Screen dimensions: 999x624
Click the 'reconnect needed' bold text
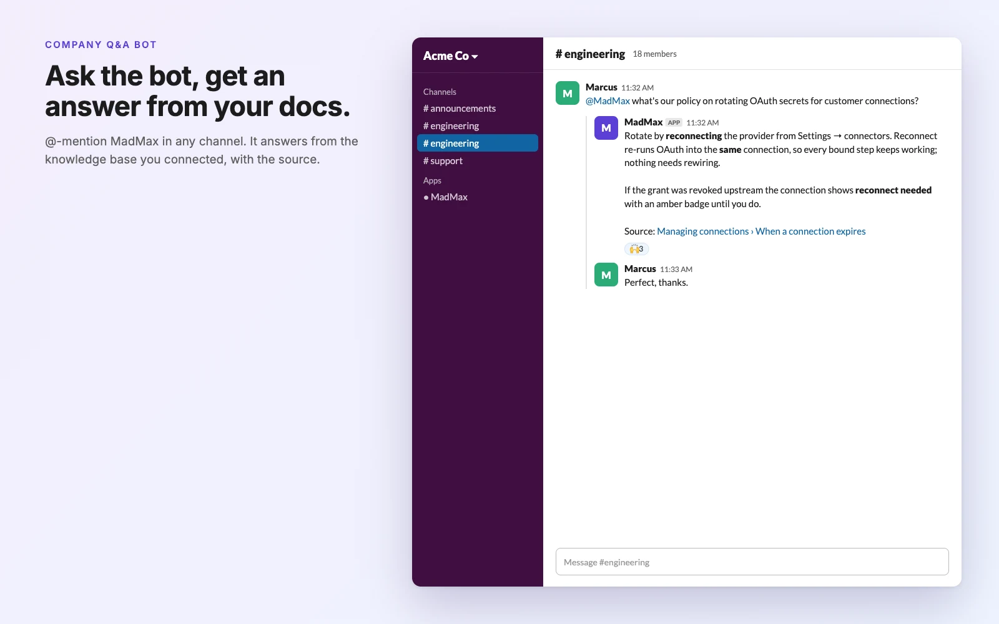point(893,190)
